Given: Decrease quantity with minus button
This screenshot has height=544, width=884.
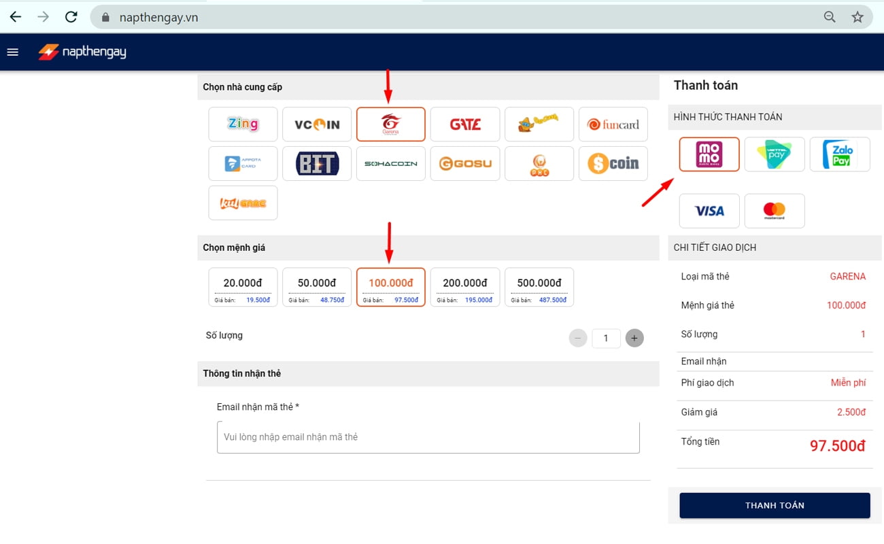Looking at the screenshot, I should pos(578,338).
